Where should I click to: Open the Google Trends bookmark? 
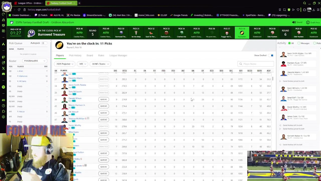179,15
